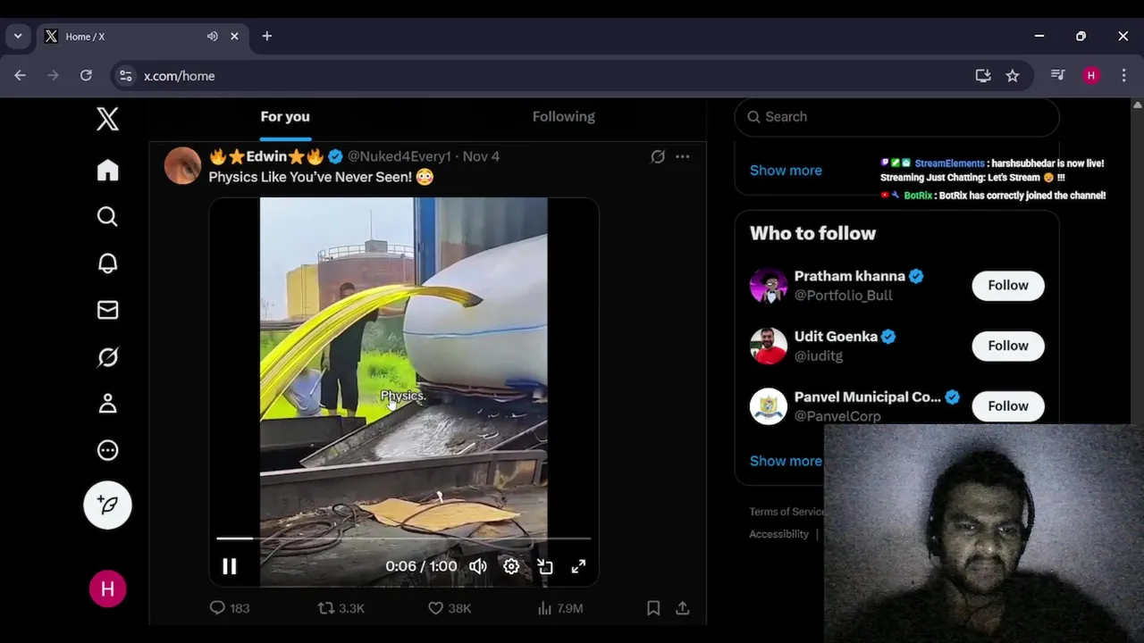
Task: Open Pratham khanna's profile name
Action: click(850, 276)
